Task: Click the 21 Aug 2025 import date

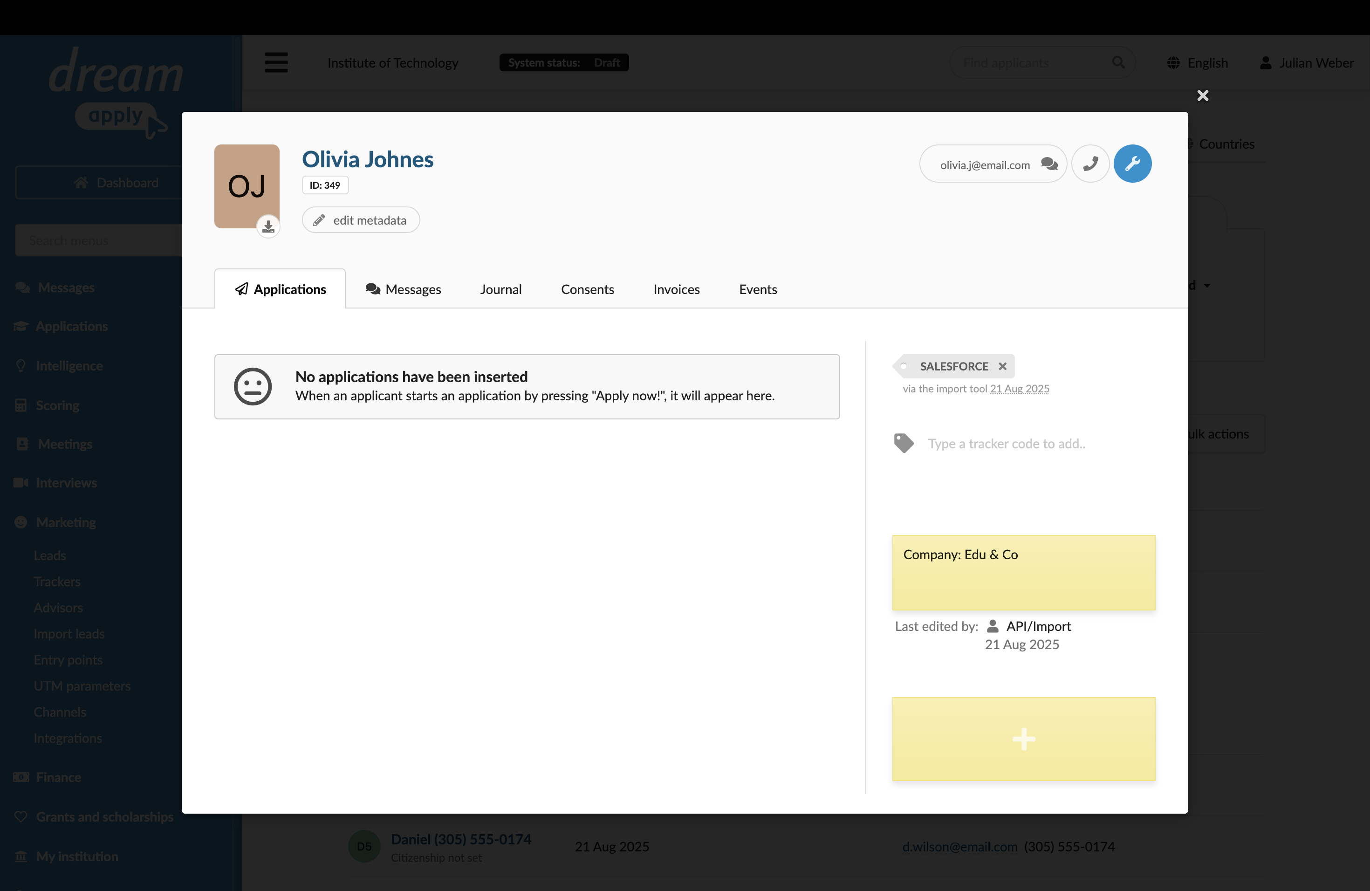Action: pyautogui.click(x=1020, y=389)
